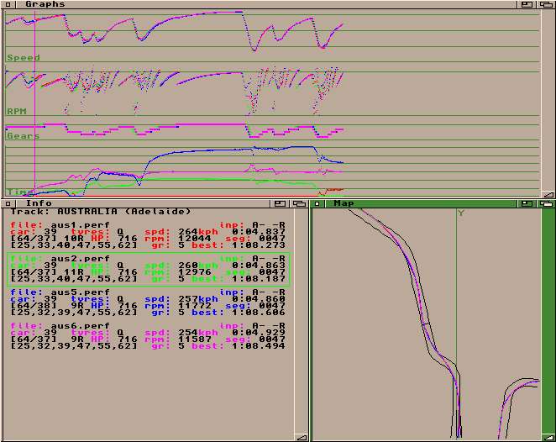Click best lap time 1:08.187
556x442 pixels.
click(259, 279)
